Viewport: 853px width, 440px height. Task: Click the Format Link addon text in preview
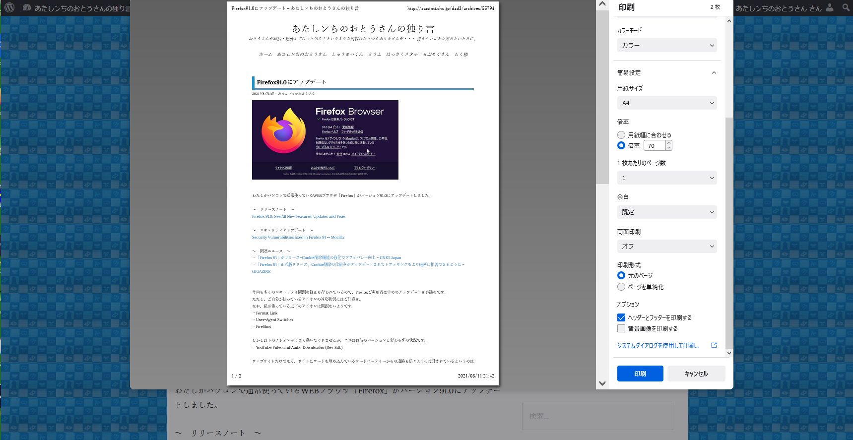266,313
